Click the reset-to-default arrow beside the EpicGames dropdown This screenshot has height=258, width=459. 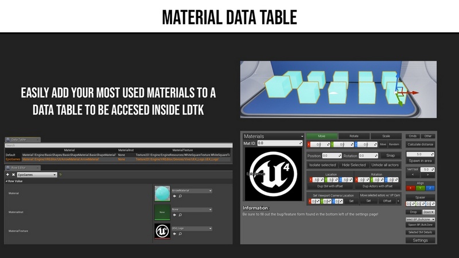click(60, 174)
